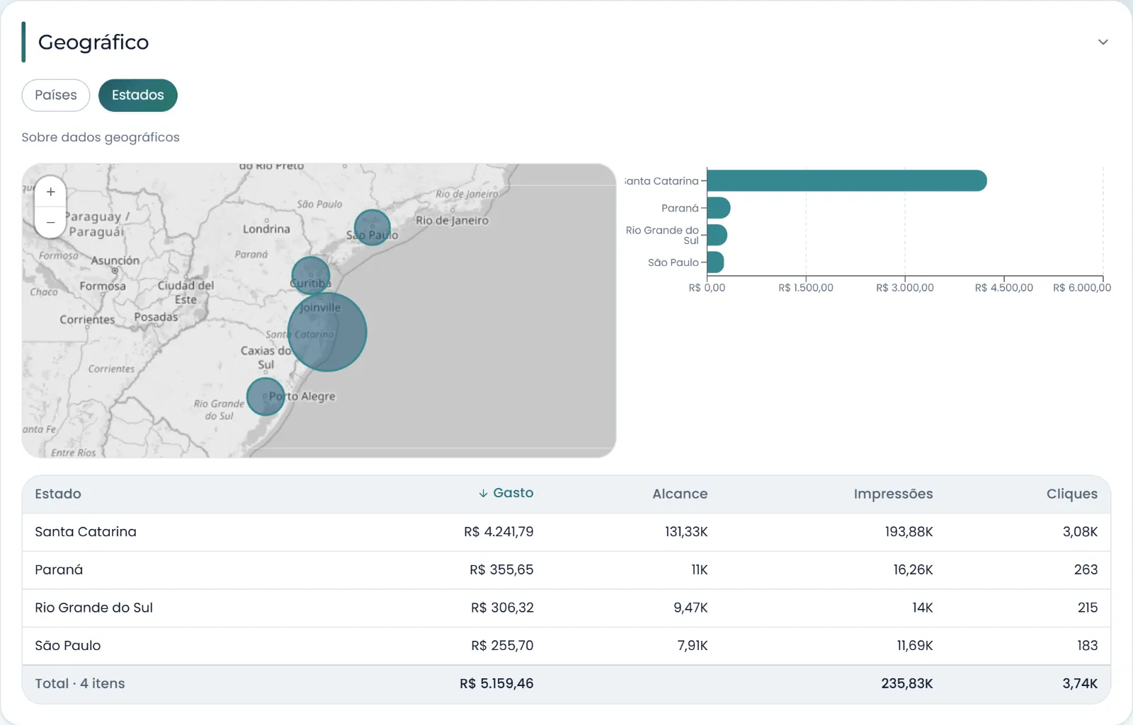This screenshot has height=725, width=1133.
Task: Click the Rio Grande do Sul chart bar
Action: point(717,235)
